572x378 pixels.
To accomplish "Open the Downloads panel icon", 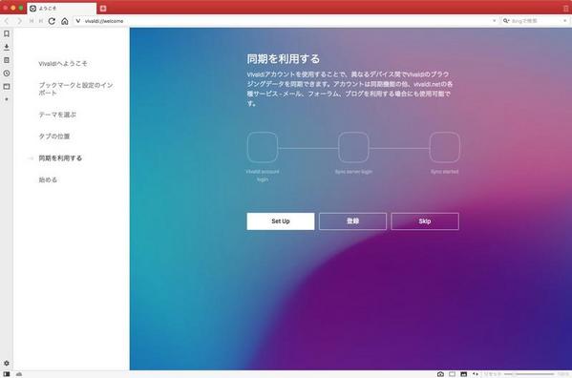I will click(x=7, y=47).
